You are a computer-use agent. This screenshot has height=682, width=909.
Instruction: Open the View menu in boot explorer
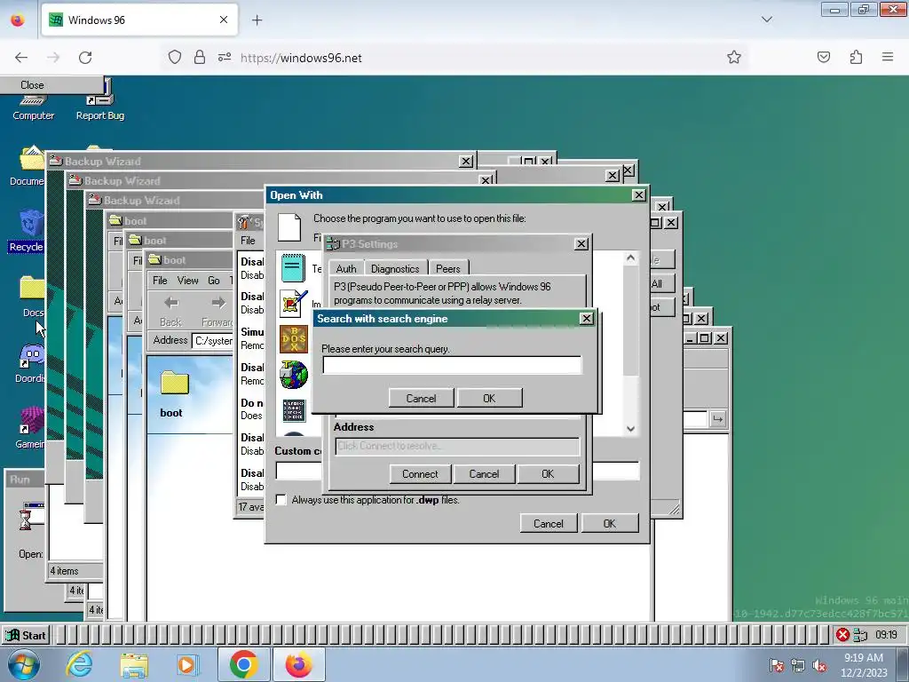point(187,280)
